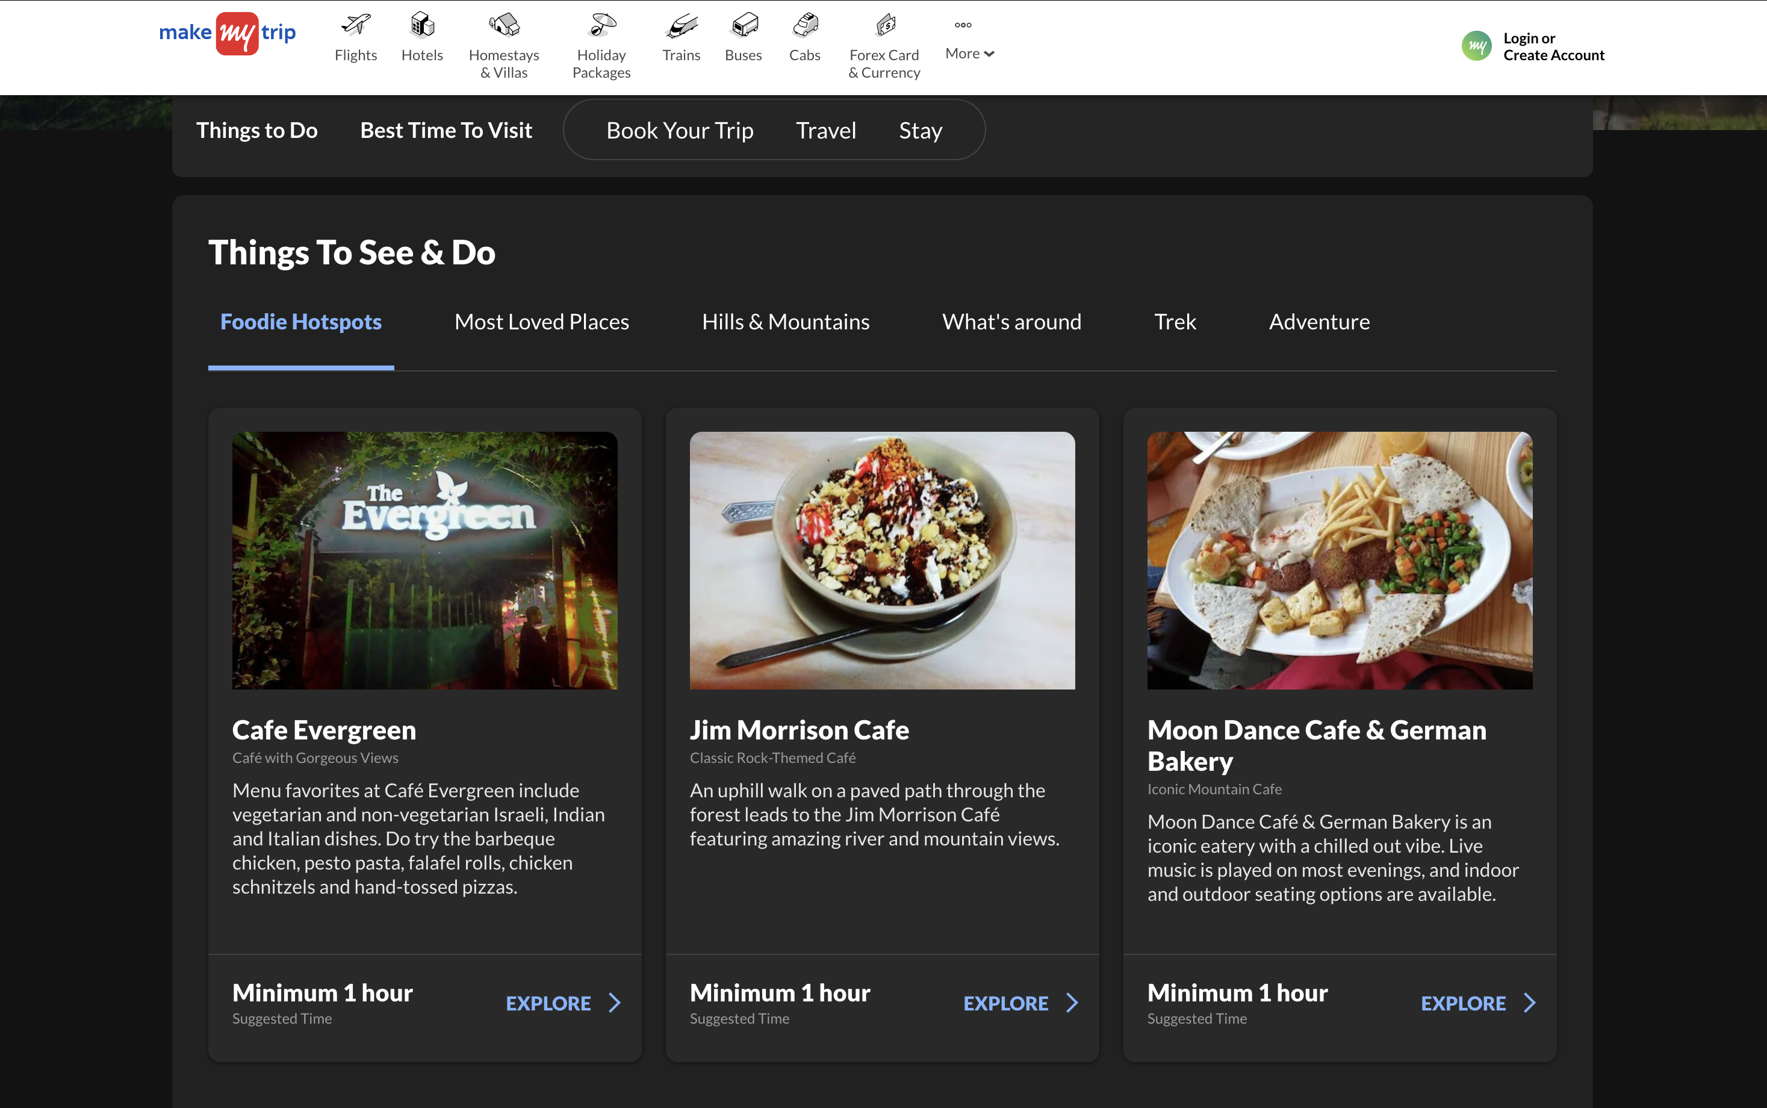Click the Forex Card & Currency icon
1767x1108 pixels.
[885, 25]
